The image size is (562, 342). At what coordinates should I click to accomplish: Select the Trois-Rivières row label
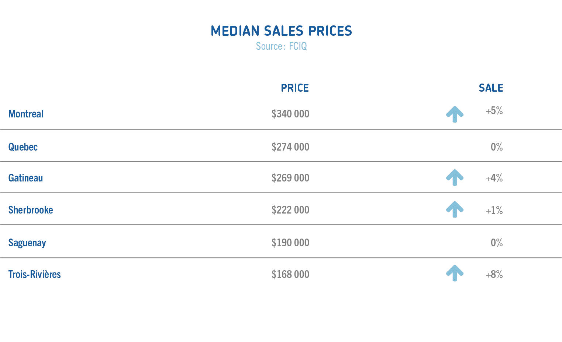tap(34, 274)
